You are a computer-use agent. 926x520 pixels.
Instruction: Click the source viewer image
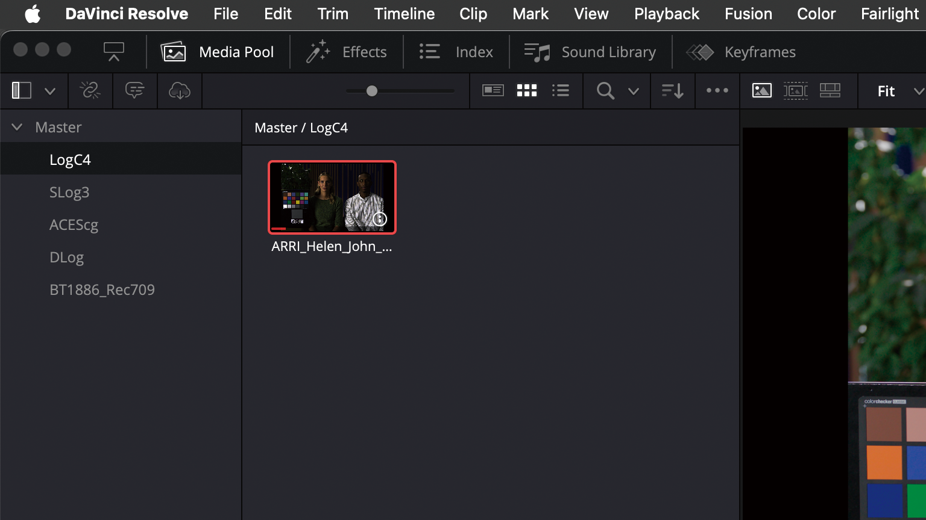click(x=834, y=323)
